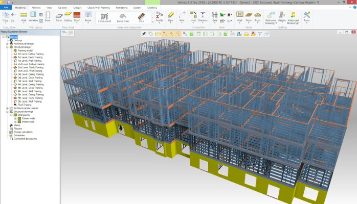357x204 pixels.
Task: Open the Tools icon in the ribbon
Action: pos(306,17)
